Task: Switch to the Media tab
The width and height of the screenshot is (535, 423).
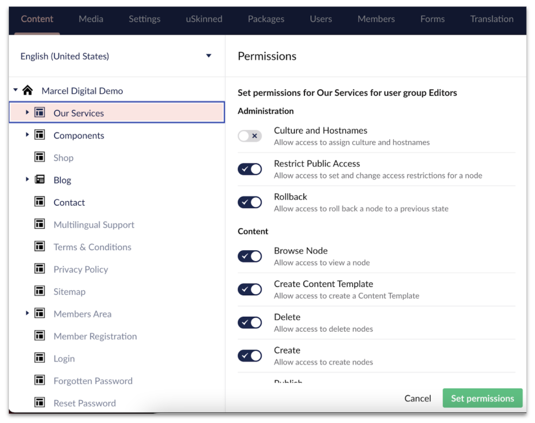Action: 91,19
